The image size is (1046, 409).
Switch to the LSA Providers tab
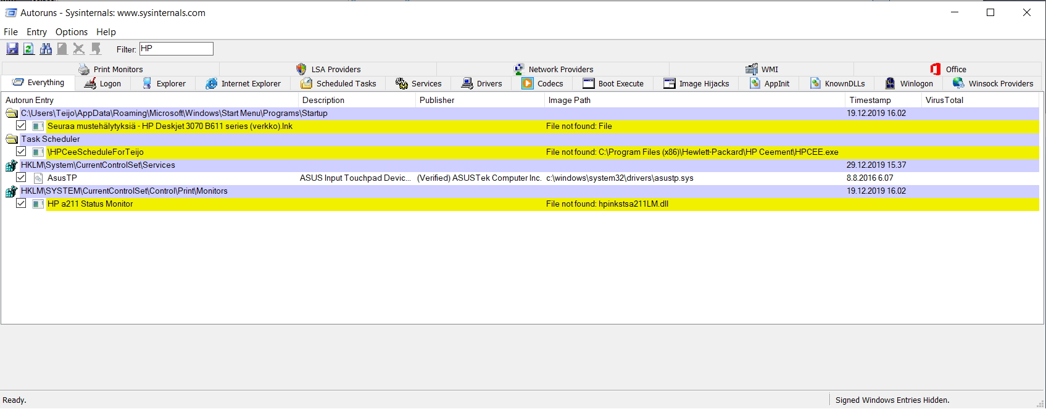pos(328,69)
